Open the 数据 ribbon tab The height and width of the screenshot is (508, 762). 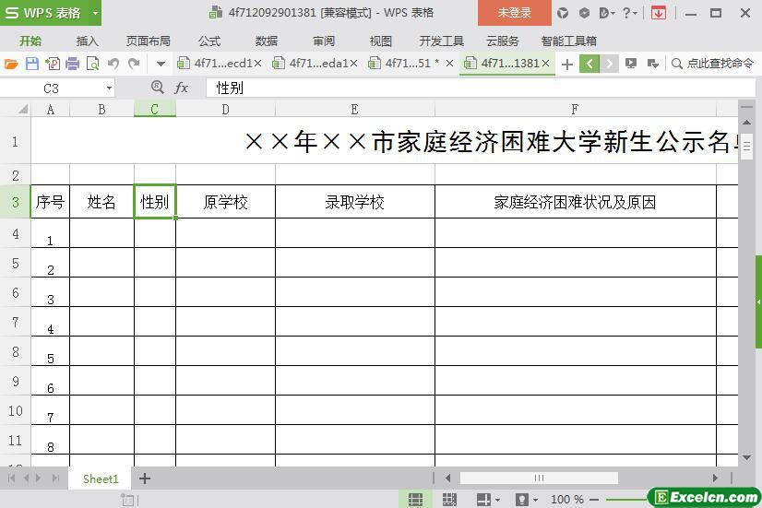click(267, 41)
